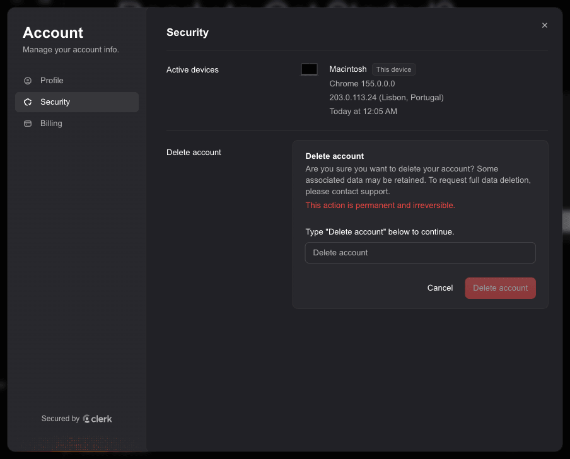Click the "Account" sidebar title
This screenshot has width=570, height=459.
[53, 33]
